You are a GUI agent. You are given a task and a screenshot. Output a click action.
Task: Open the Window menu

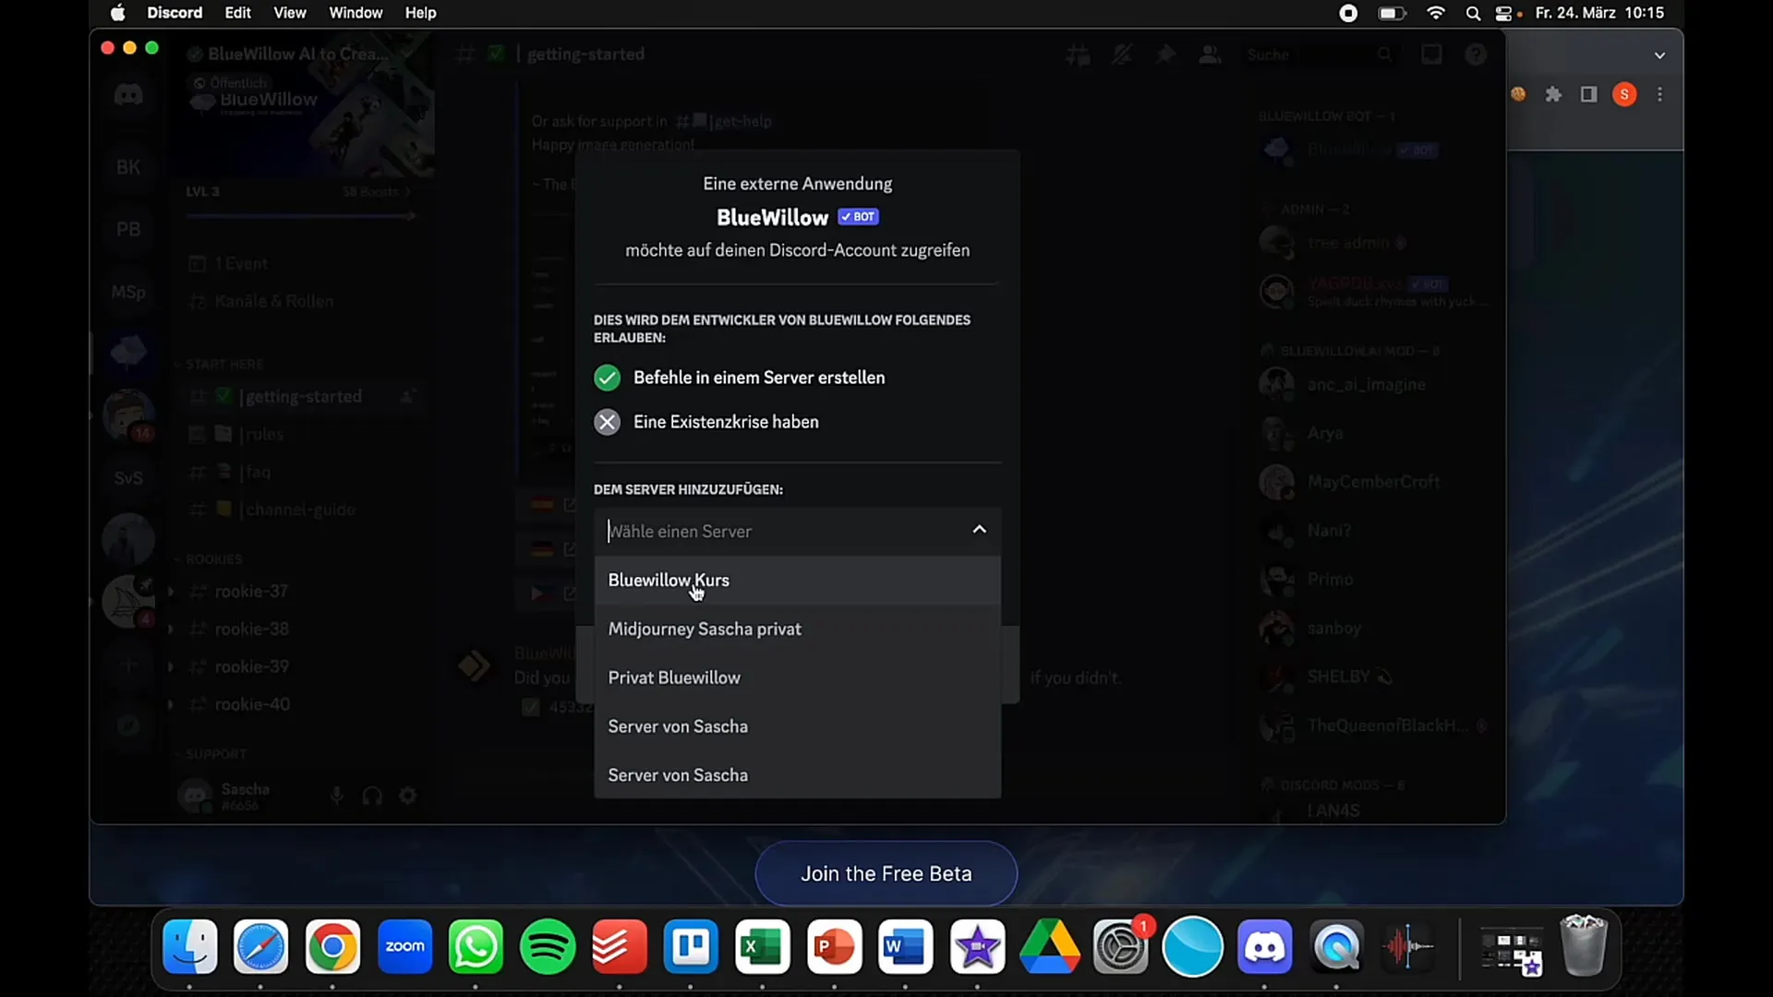pyautogui.click(x=356, y=13)
